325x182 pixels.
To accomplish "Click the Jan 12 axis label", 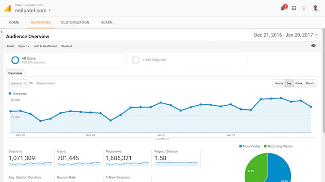I will click(231, 135).
